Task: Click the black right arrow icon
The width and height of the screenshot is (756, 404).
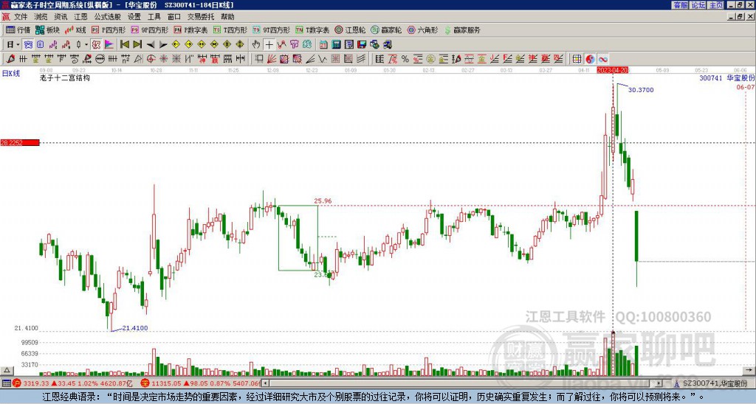Action: (163, 45)
